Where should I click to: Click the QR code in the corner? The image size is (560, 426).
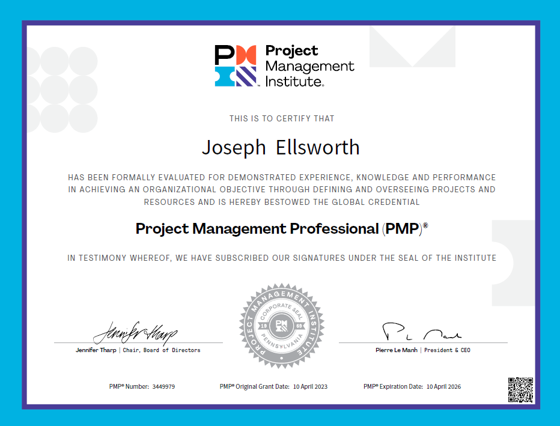pyautogui.click(x=520, y=389)
